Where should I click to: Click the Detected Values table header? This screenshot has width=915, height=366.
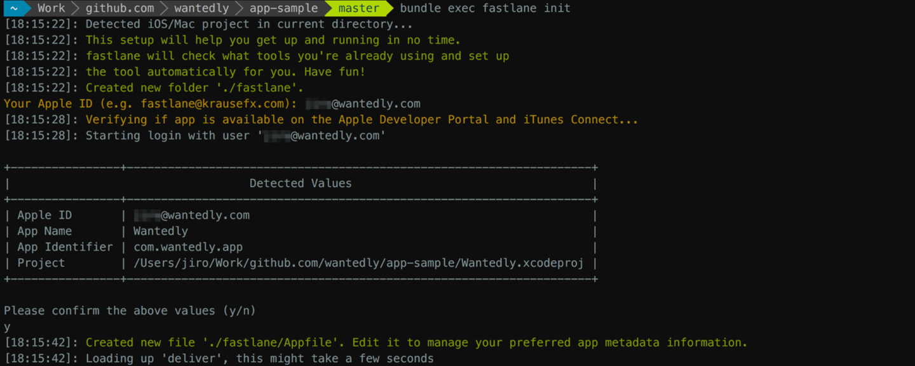(300, 183)
